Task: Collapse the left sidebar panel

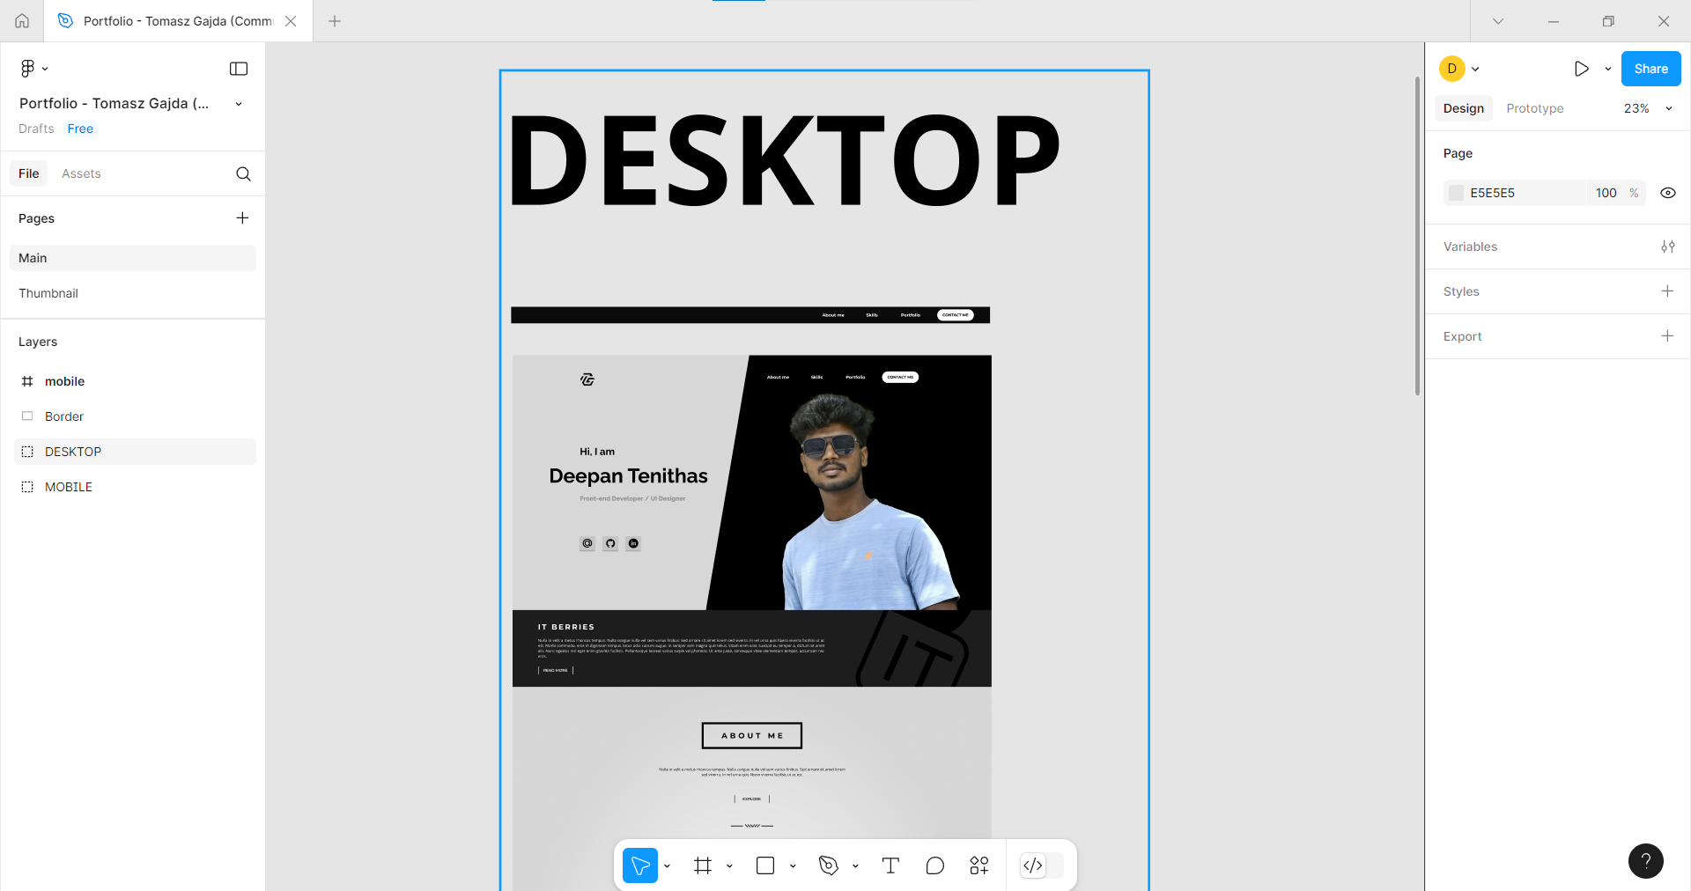Action: (x=239, y=69)
